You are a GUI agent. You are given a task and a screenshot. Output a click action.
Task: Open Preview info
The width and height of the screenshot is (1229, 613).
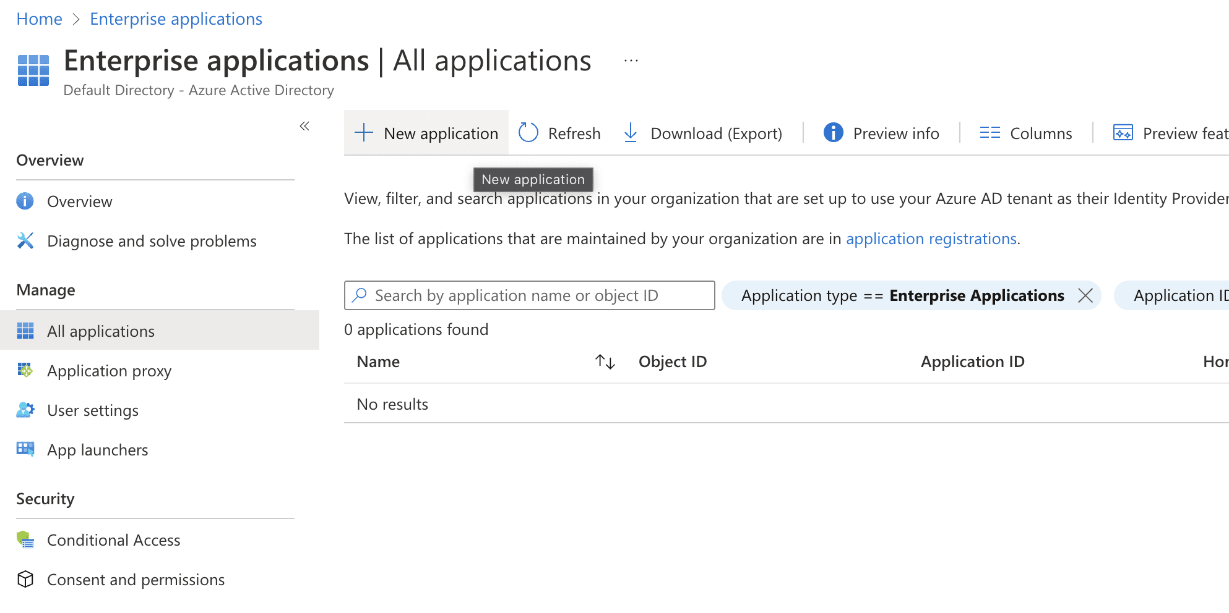[x=833, y=133]
